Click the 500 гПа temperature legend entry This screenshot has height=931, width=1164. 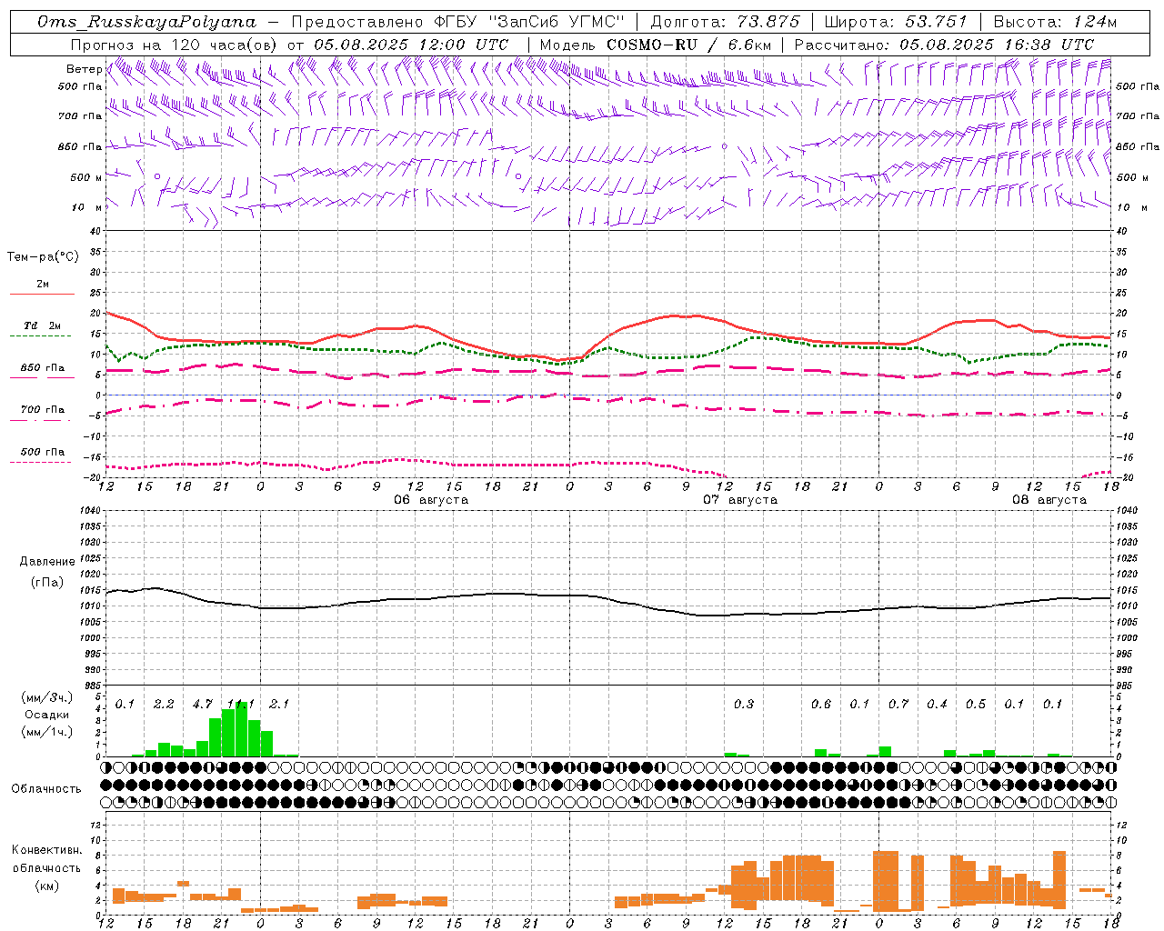click(42, 452)
